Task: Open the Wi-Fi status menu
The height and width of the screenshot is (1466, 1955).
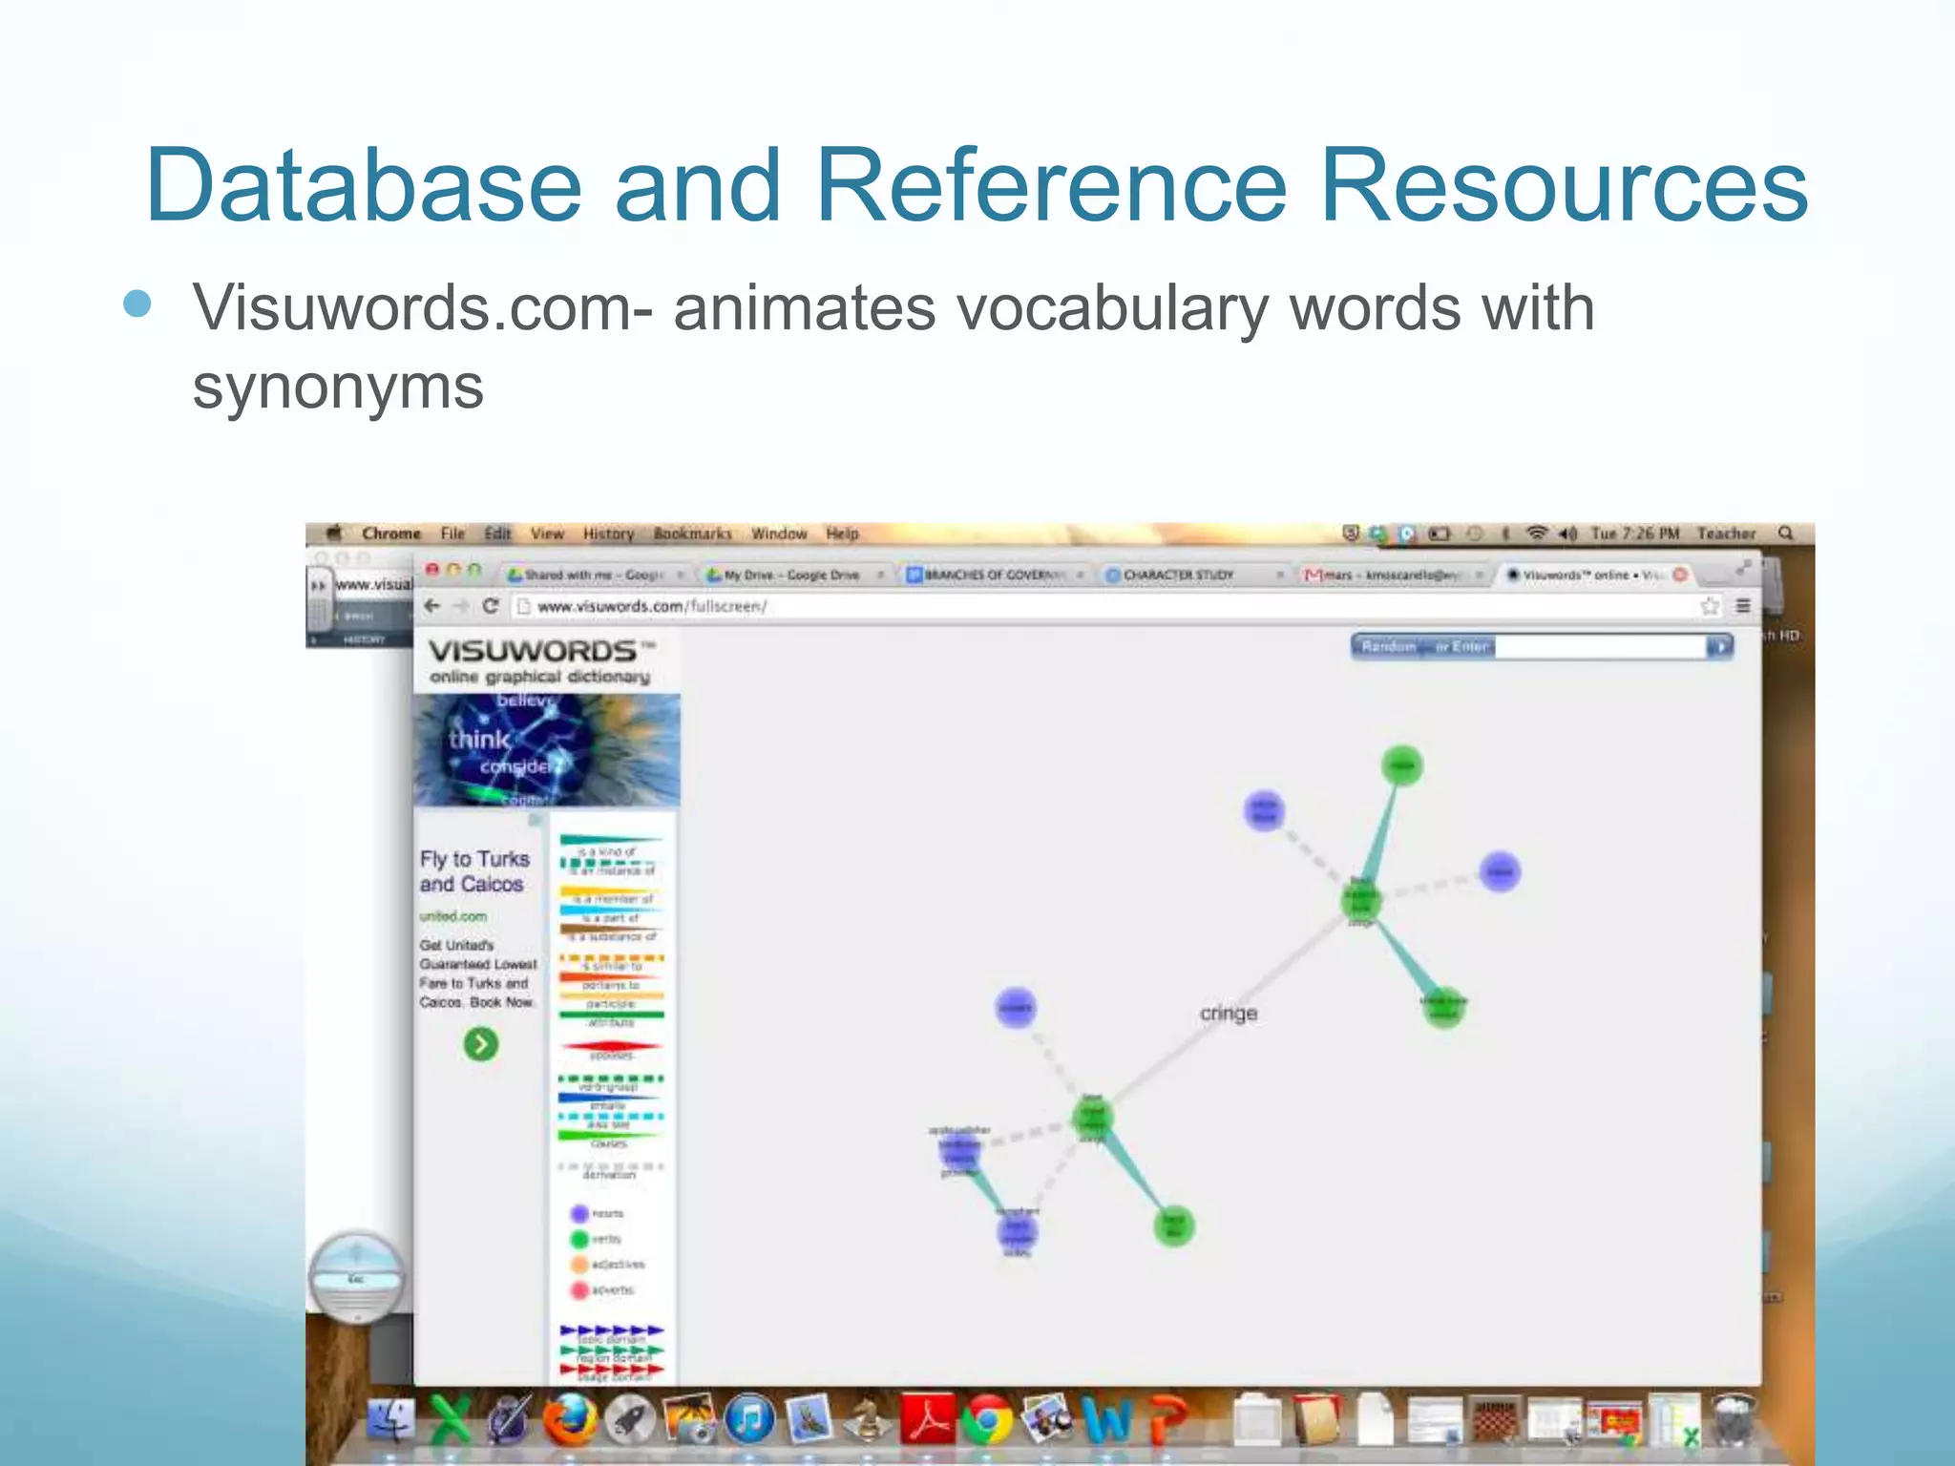Action: click(x=1536, y=534)
